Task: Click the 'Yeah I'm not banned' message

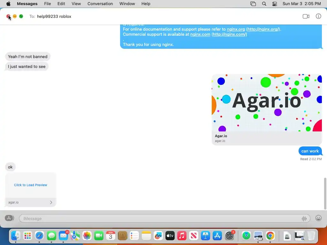Action: click(27, 56)
